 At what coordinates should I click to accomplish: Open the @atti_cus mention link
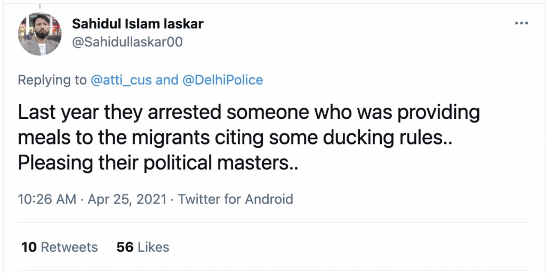click(x=121, y=80)
